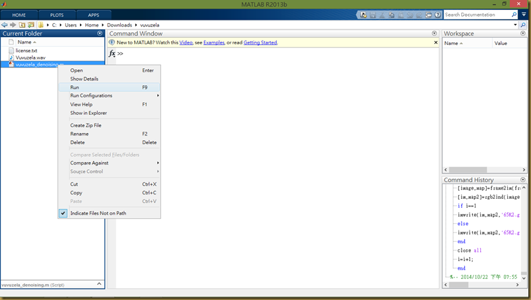Click the Search Documentation field
The height and width of the screenshot is (300, 531).
(477, 15)
